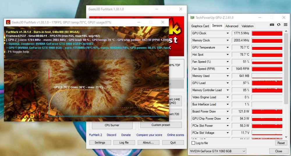Switch to the Graphics Card tab
The image size is (291, 156).
click(x=200, y=26)
